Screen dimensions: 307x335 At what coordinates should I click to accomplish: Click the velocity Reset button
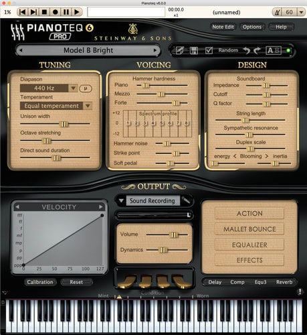pyautogui.click(x=76, y=282)
